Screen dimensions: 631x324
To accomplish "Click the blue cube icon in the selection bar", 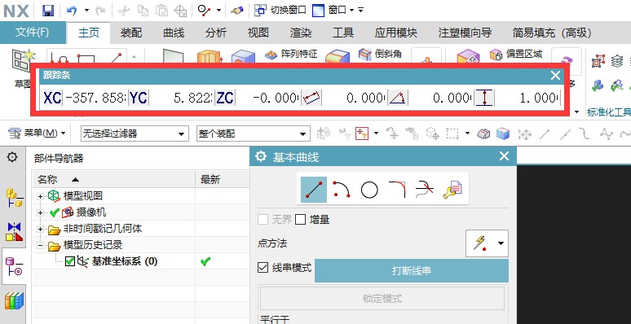I will click(503, 134).
